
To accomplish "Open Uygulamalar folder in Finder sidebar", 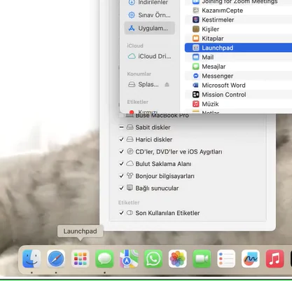I will (149, 28).
